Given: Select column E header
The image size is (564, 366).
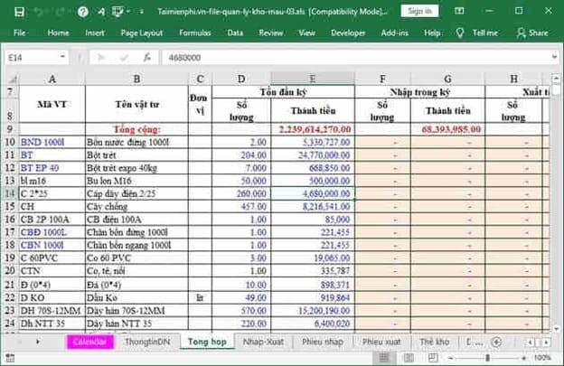Looking at the screenshot, I should coord(312,79).
